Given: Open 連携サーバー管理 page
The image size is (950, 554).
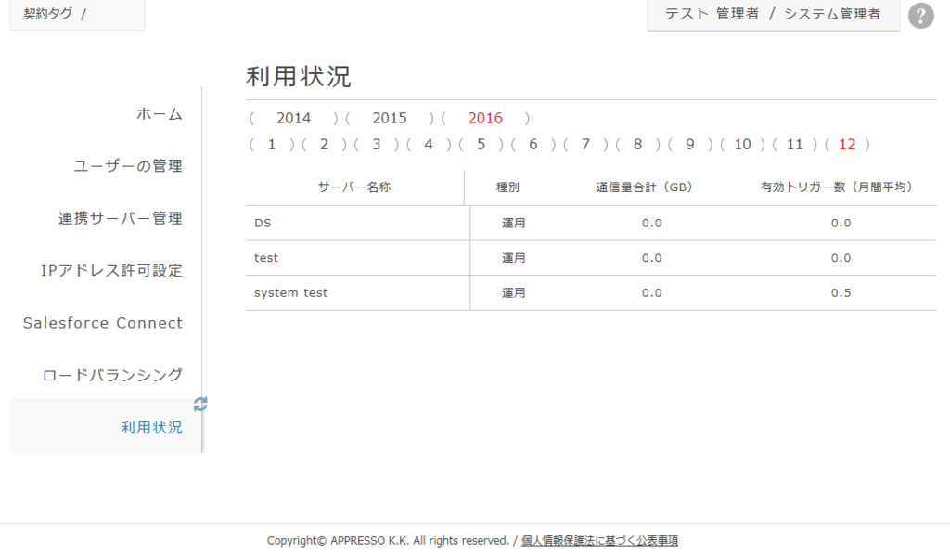Looking at the screenshot, I should [x=120, y=217].
